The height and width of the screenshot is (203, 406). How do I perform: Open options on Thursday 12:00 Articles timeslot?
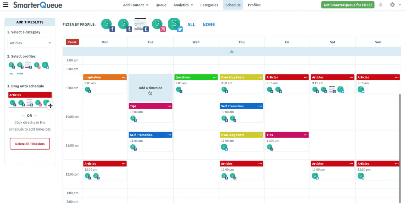pos(260,163)
